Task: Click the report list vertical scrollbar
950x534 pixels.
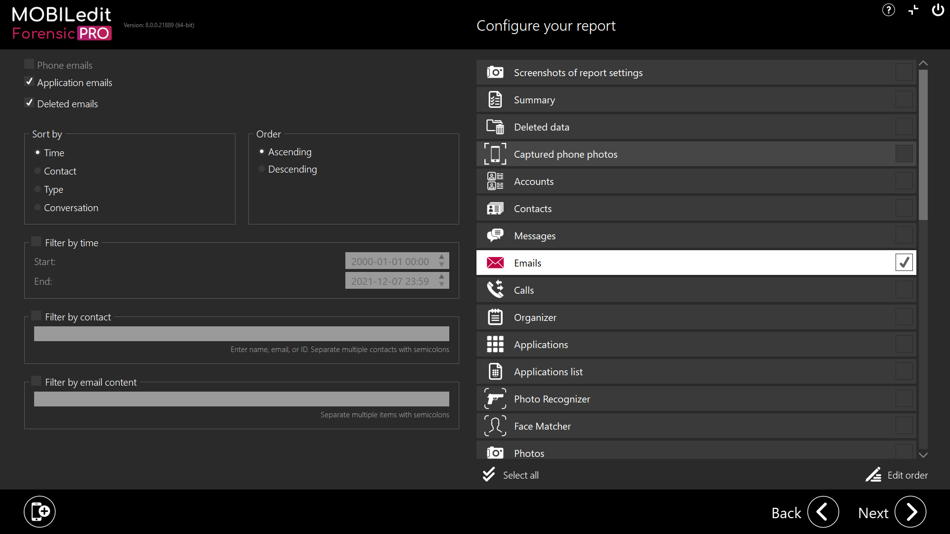Action: pos(923,144)
